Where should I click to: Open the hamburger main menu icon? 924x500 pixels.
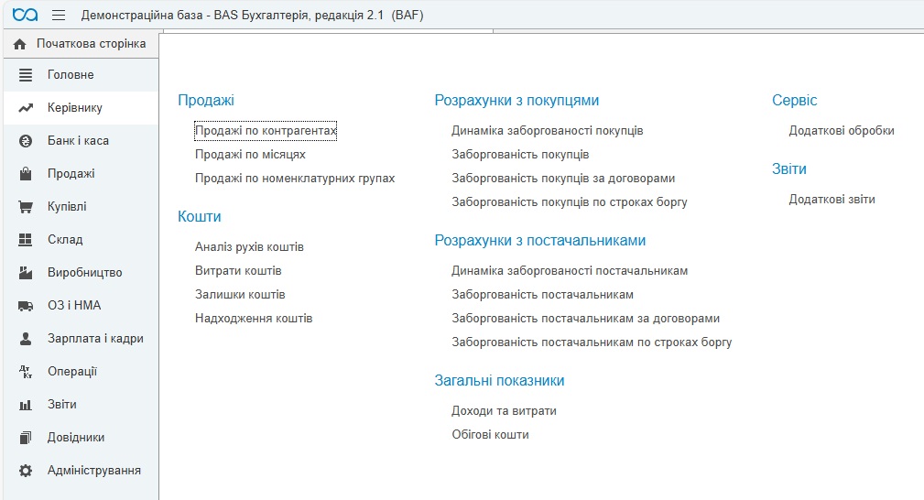click(59, 16)
